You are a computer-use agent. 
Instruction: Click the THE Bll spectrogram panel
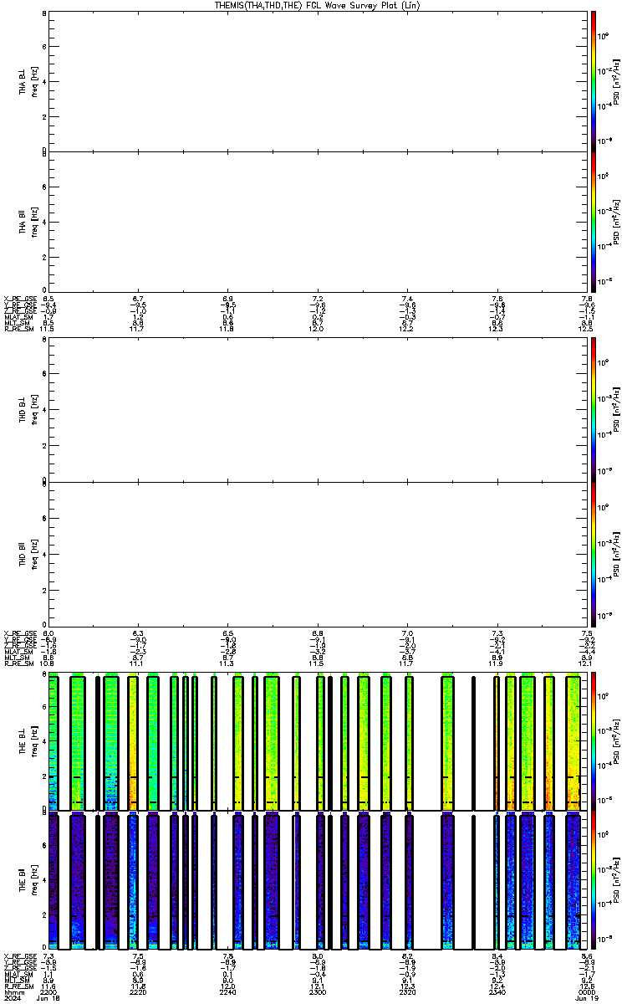(x=317, y=879)
